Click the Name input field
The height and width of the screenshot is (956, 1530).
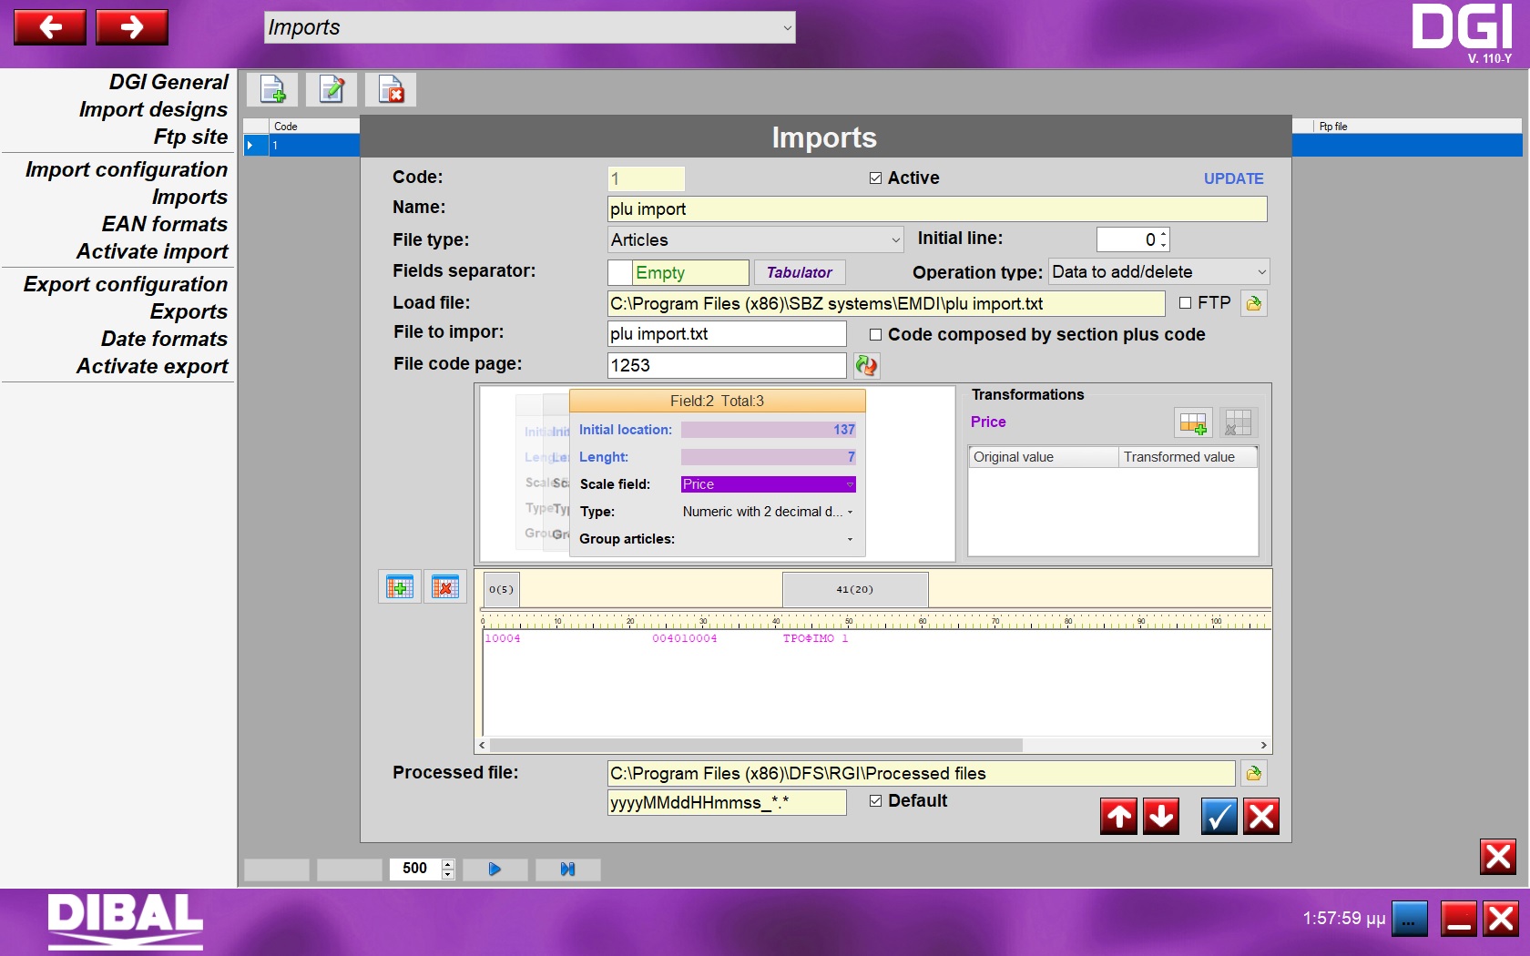coord(937,209)
